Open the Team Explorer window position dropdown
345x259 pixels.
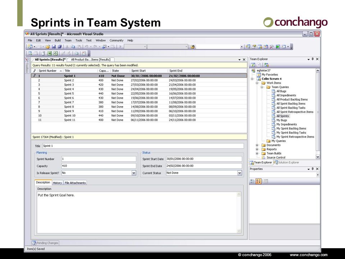click(x=308, y=59)
